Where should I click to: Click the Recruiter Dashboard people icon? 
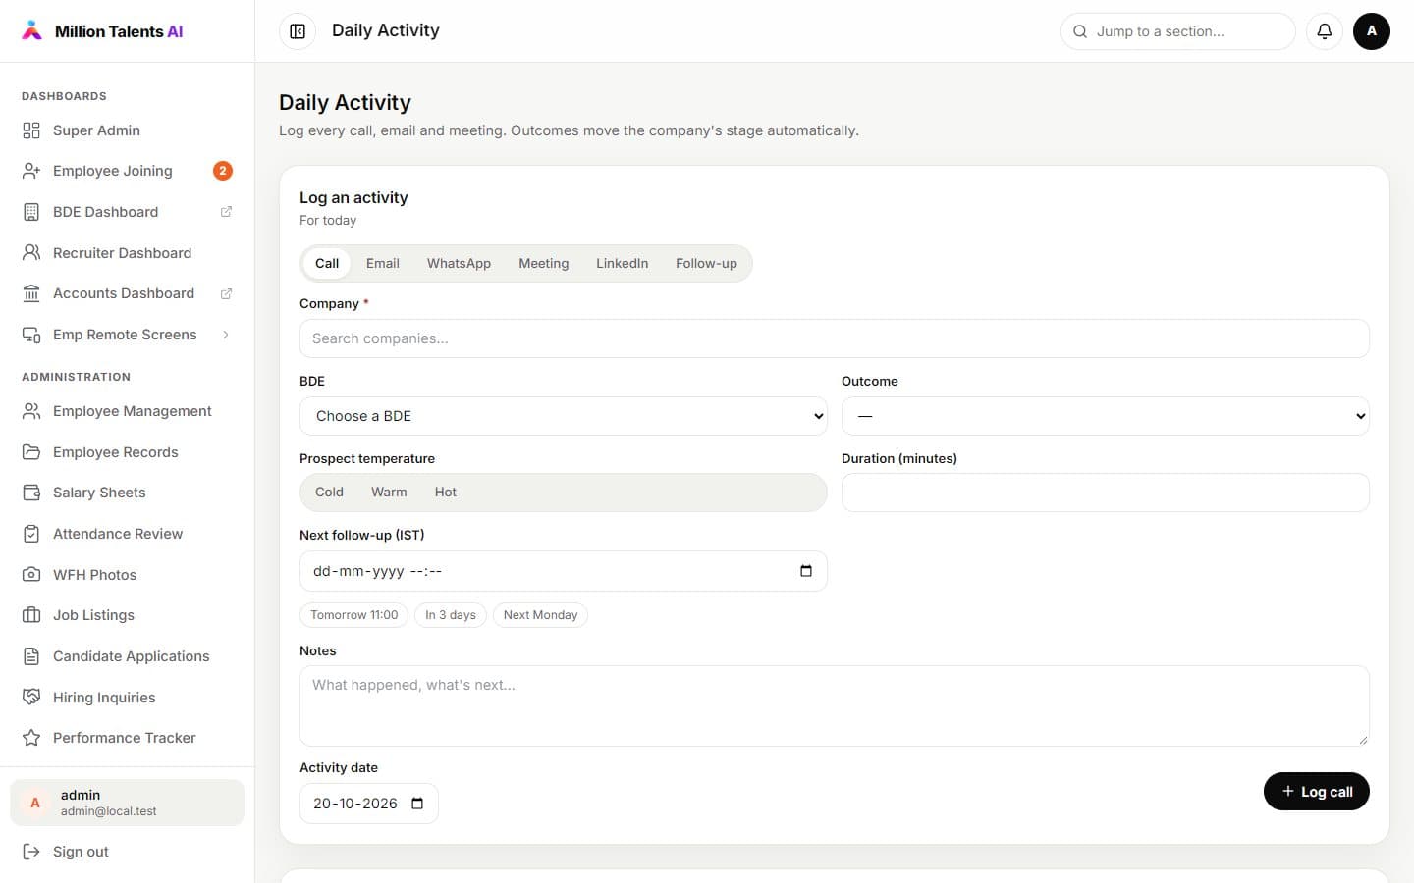[x=31, y=253]
